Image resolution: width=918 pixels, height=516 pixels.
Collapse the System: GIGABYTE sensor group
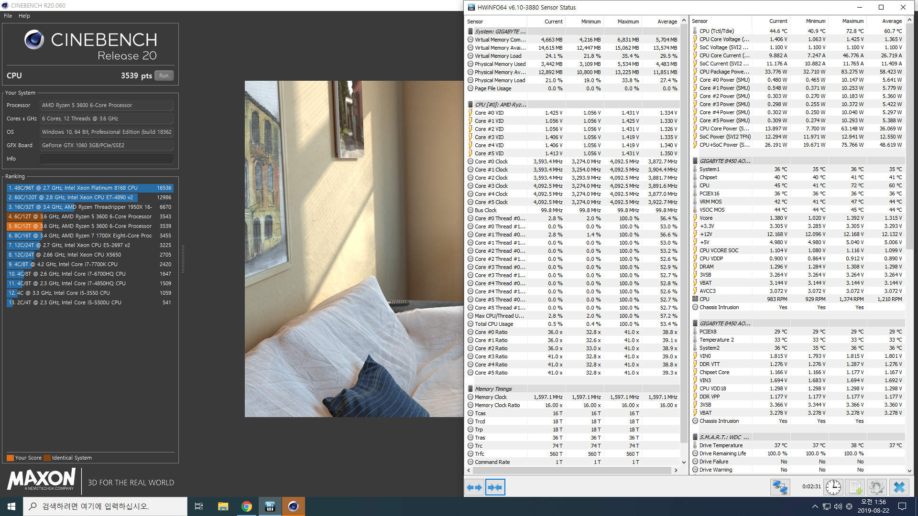pos(500,32)
